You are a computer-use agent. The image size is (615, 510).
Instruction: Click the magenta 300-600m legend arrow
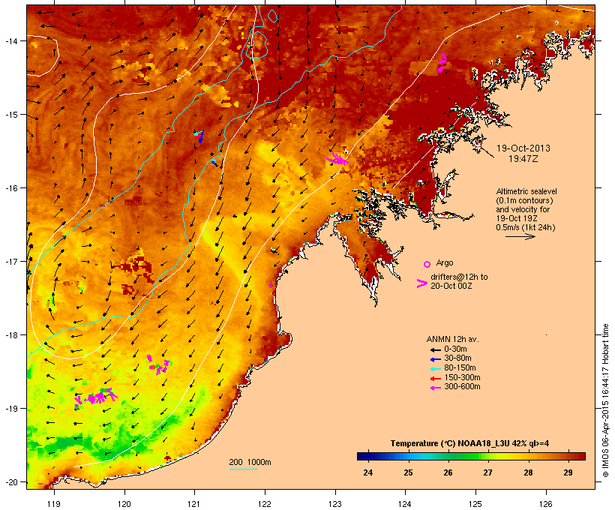pos(435,388)
